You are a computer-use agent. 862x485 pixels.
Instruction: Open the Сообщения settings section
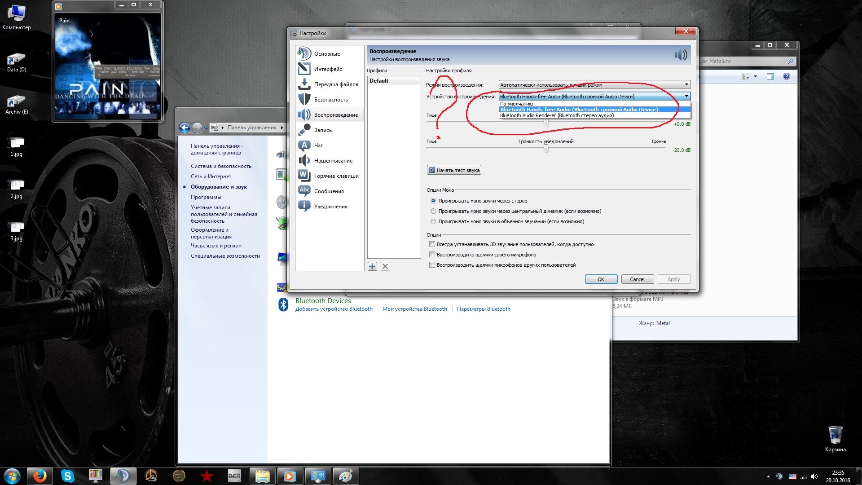click(329, 191)
